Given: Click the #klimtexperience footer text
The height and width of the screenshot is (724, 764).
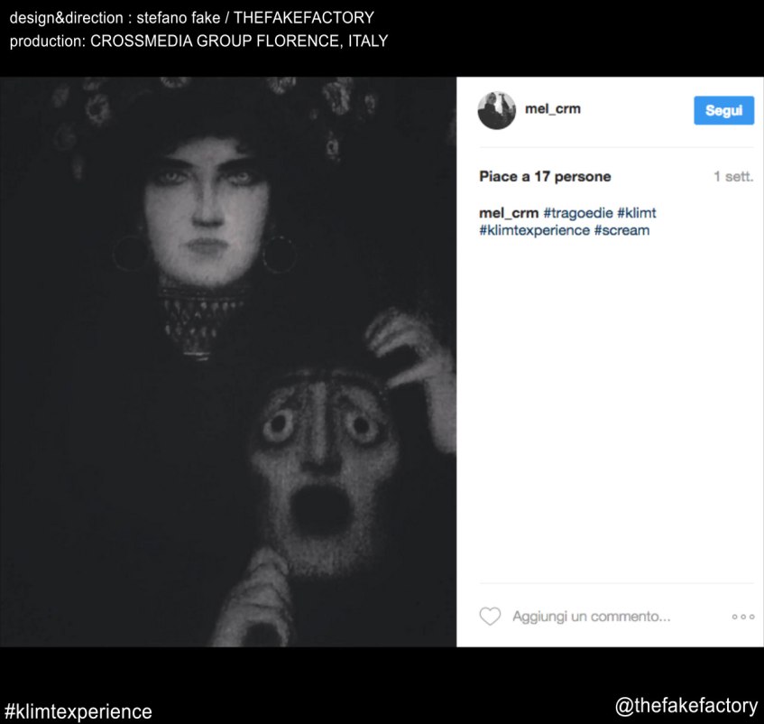Looking at the screenshot, I should (x=78, y=711).
